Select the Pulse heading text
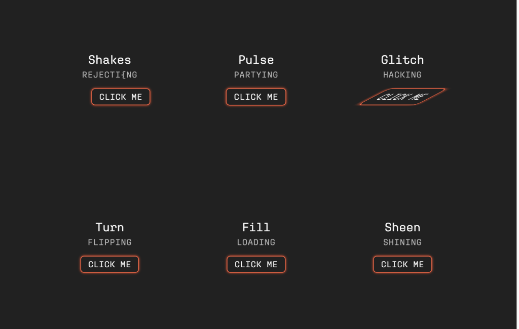This screenshot has width=519, height=329. coord(256,60)
